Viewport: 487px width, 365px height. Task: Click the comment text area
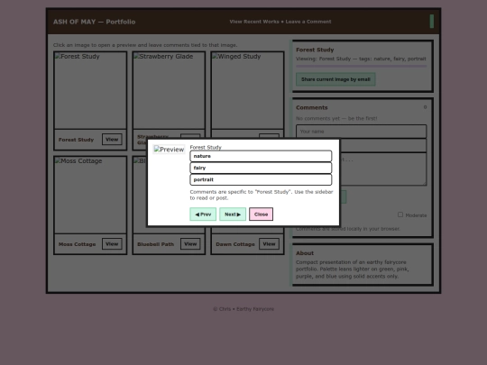click(383, 169)
